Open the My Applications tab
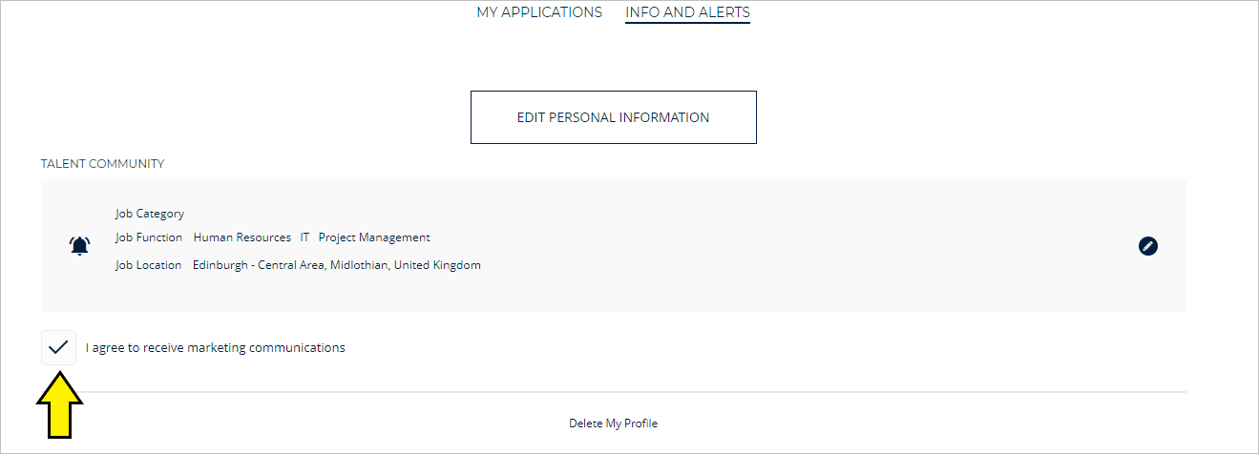 [539, 12]
